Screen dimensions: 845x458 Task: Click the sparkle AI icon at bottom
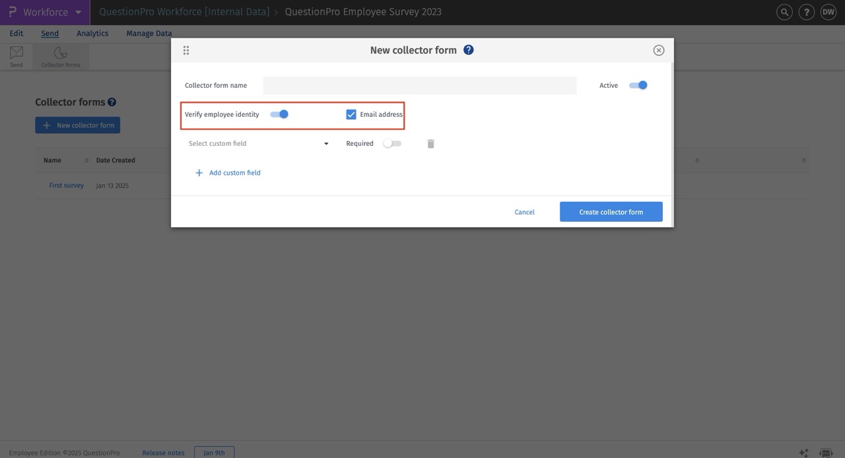point(803,453)
